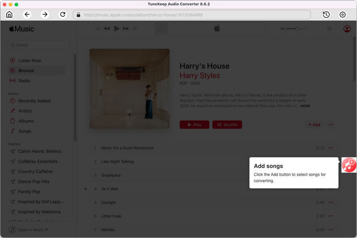Click the Search field in sidebar
This screenshot has width=357, height=238.
click(39, 45)
